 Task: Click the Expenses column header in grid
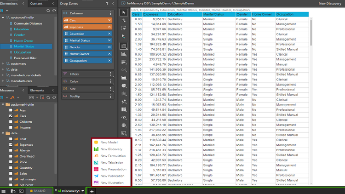(x=155, y=14)
